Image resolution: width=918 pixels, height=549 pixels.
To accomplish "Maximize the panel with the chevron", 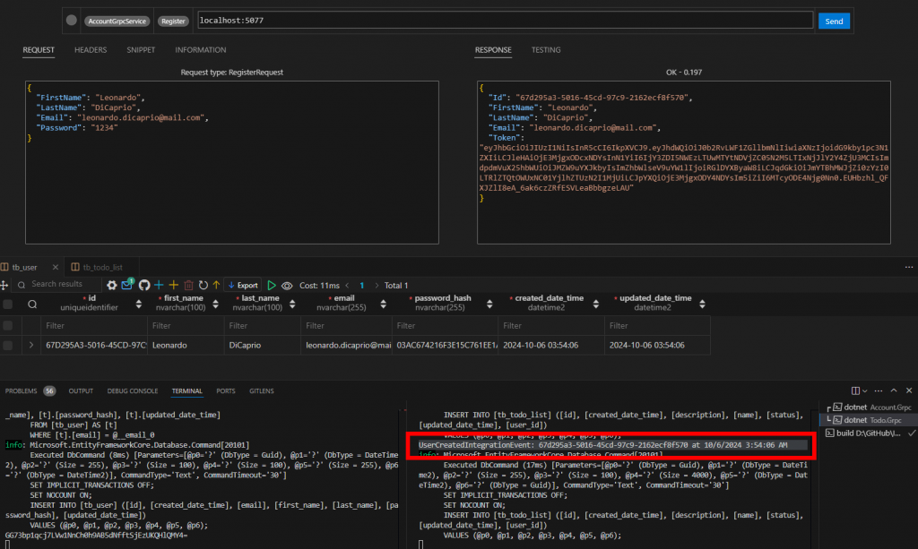I will tap(894, 390).
